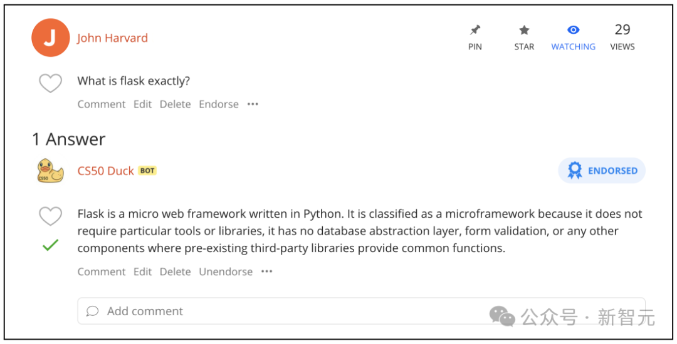Pin the question with the pushpin icon

tap(475, 38)
